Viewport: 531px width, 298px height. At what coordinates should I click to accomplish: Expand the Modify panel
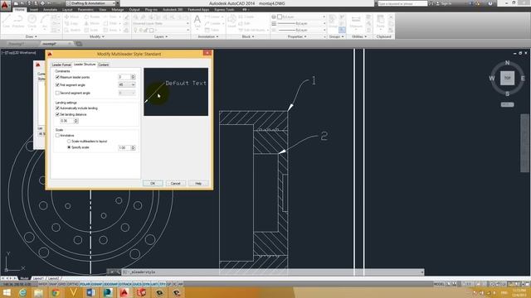tap(97, 36)
